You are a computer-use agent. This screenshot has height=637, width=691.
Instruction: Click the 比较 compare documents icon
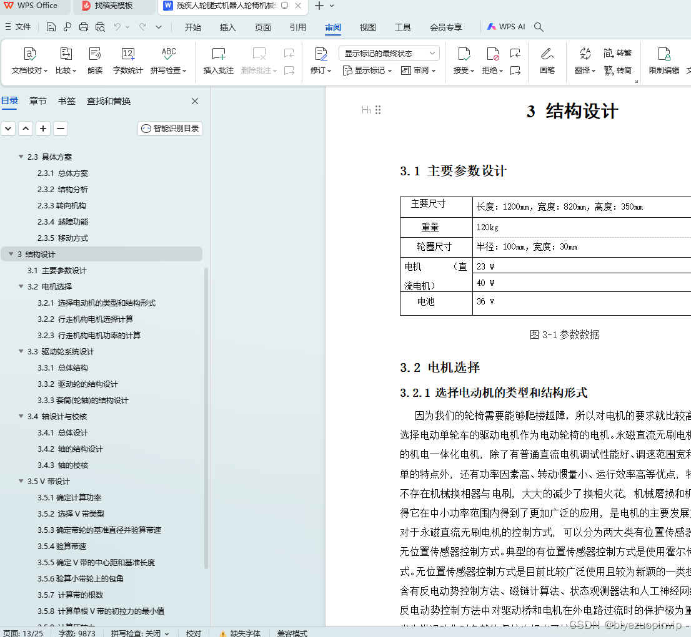(x=66, y=54)
